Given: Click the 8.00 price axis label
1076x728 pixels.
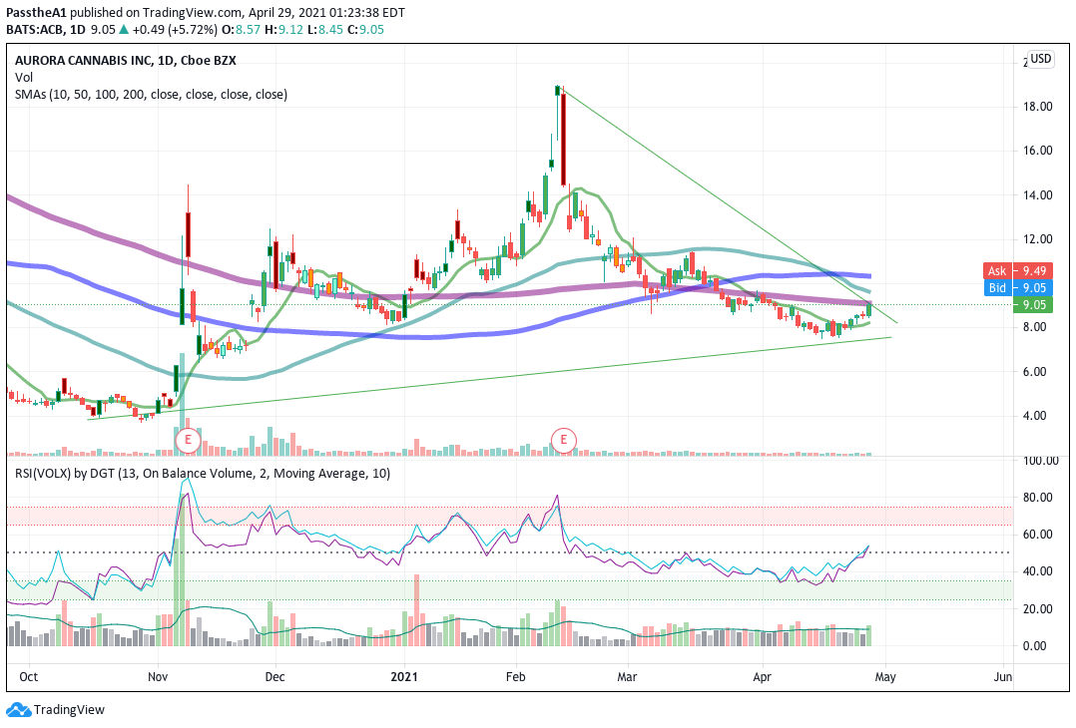Looking at the screenshot, I should coord(1035,327).
